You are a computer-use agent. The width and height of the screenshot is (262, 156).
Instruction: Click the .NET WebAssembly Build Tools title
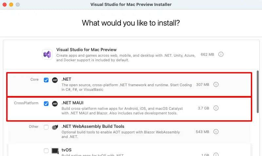[x=93, y=127]
